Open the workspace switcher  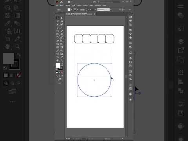tap(94, 2)
